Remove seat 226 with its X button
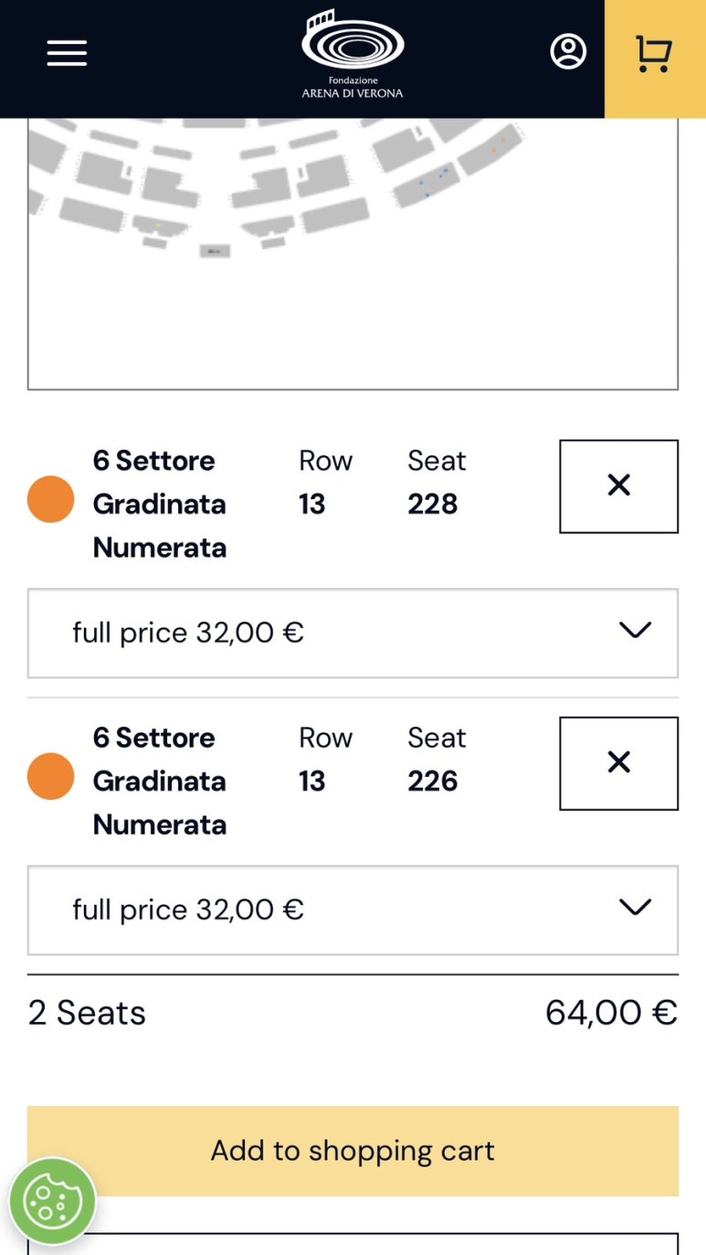 [618, 762]
